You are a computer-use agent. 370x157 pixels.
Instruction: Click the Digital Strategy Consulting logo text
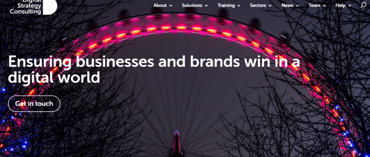(25, 7)
